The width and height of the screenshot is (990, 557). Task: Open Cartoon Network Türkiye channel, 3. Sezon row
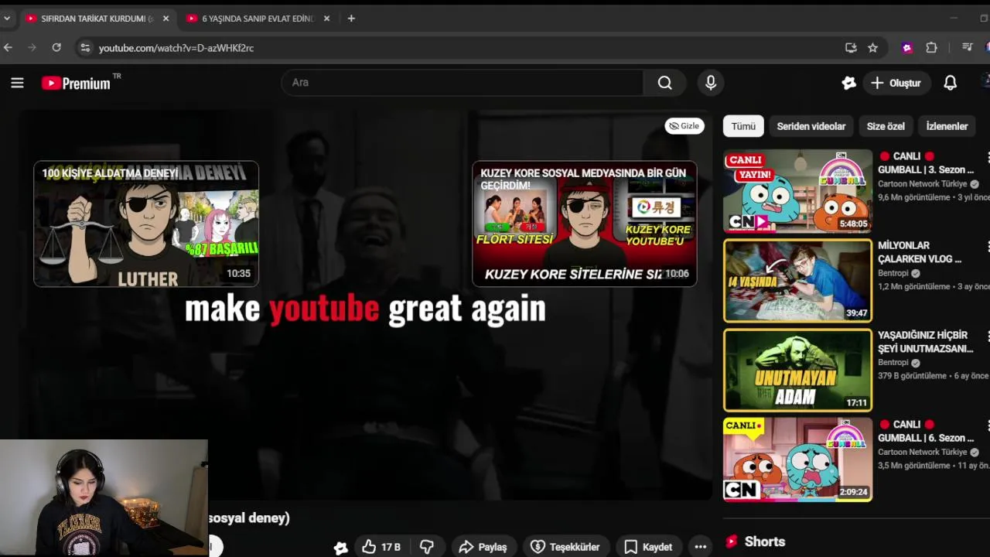tap(923, 184)
